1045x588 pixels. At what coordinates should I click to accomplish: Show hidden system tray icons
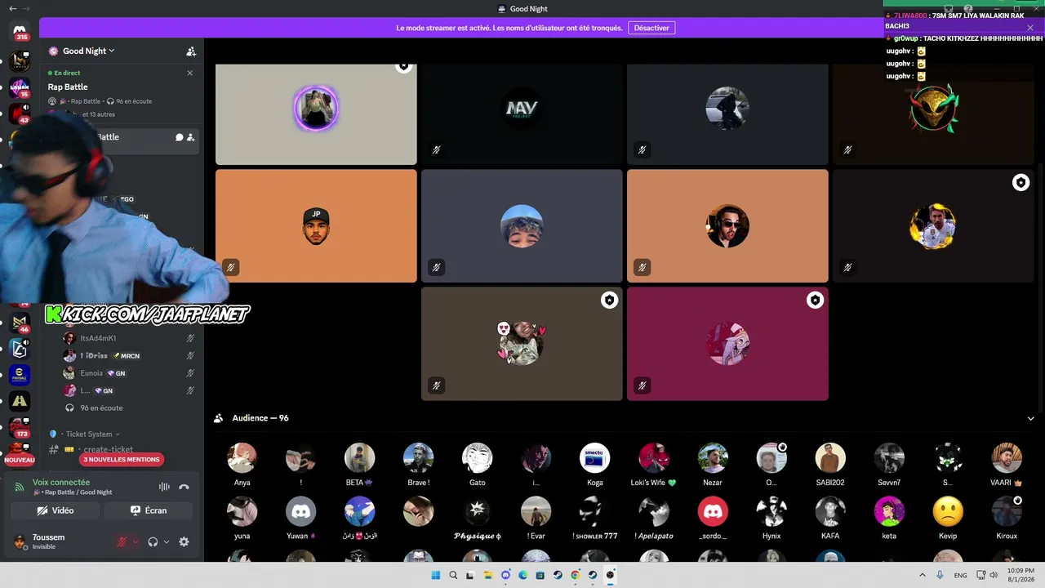pos(923,575)
